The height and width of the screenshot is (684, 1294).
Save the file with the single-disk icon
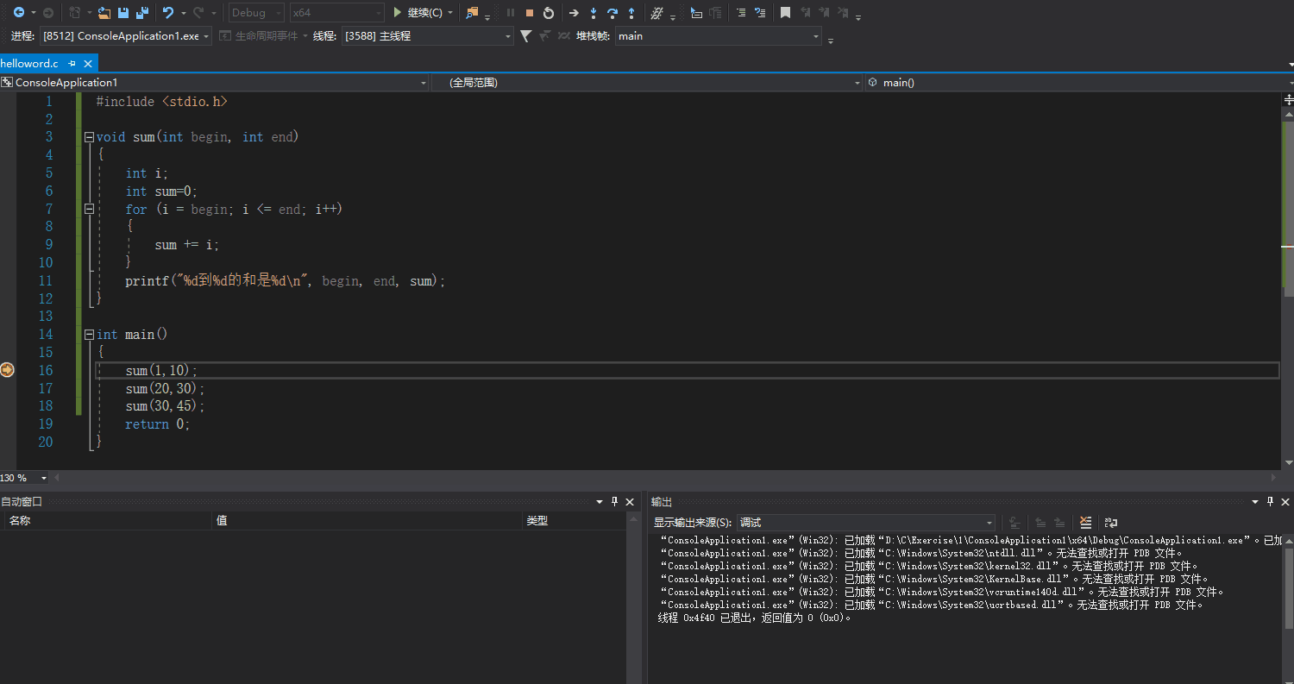point(123,13)
